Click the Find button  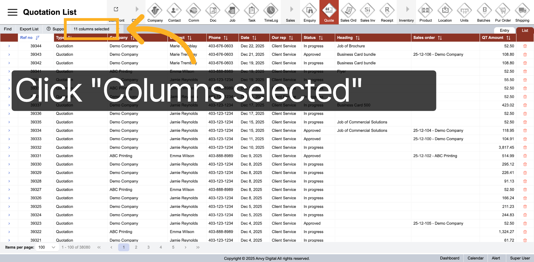click(8, 29)
